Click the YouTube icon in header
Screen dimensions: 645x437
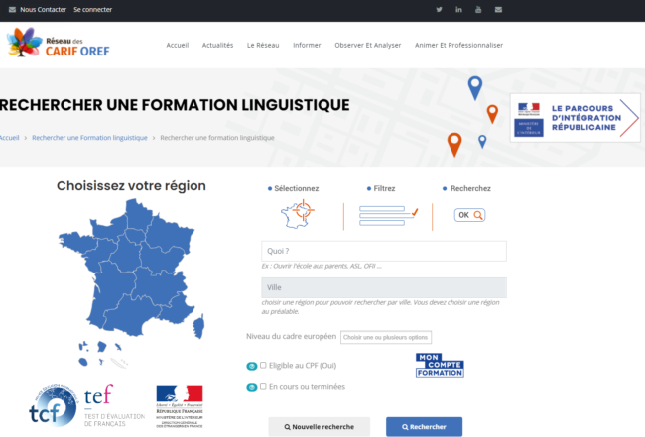(478, 10)
